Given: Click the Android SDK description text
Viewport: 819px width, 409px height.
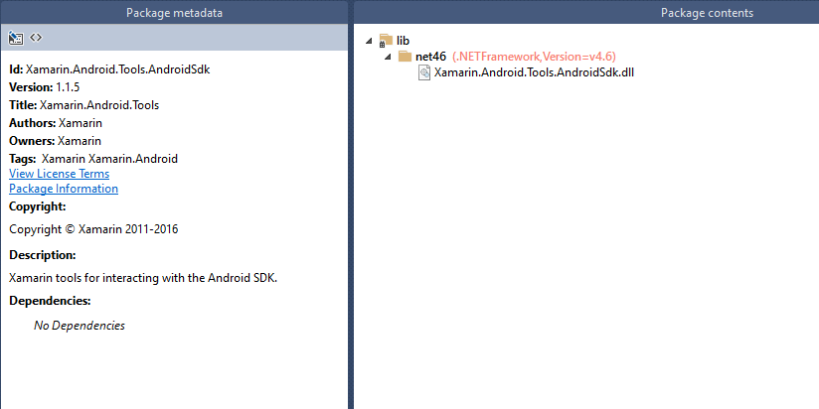Looking at the screenshot, I should (143, 278).
